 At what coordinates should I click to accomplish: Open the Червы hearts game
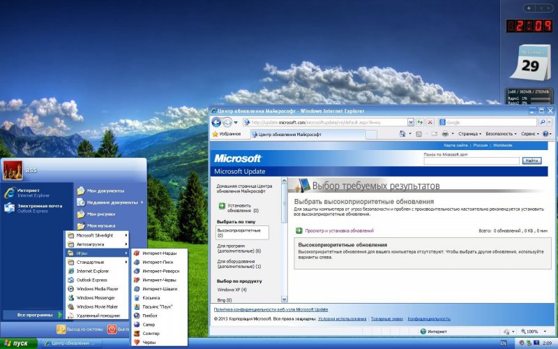(160, 342)
